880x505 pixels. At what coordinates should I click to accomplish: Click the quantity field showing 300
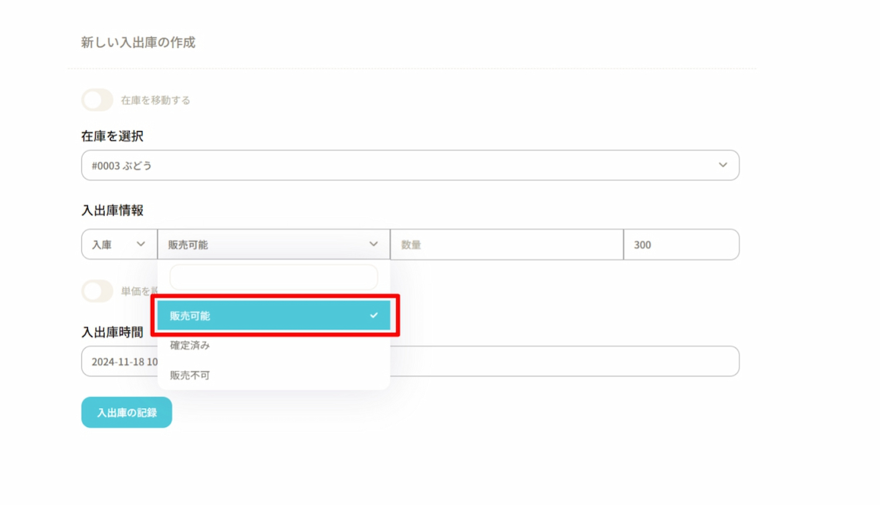(x=681, y=245)
